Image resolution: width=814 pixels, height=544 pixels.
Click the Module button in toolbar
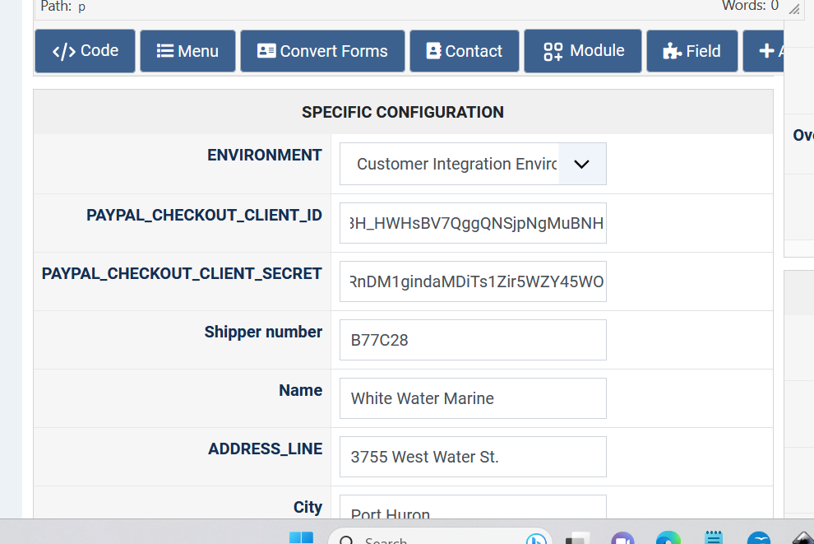[x=583, y=51]
